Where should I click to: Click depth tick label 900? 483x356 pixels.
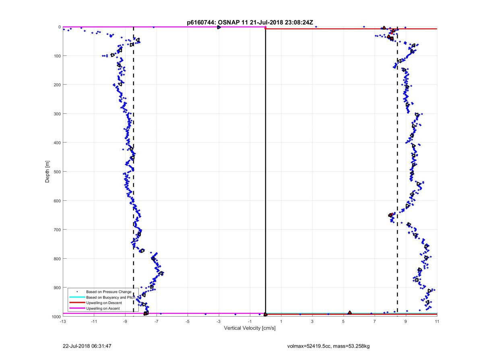pos(57,288)
